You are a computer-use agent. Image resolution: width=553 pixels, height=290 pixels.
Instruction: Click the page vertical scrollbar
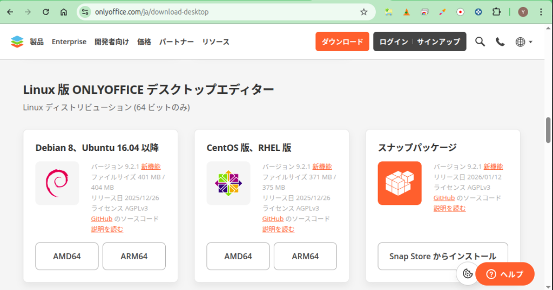(548, 129)
